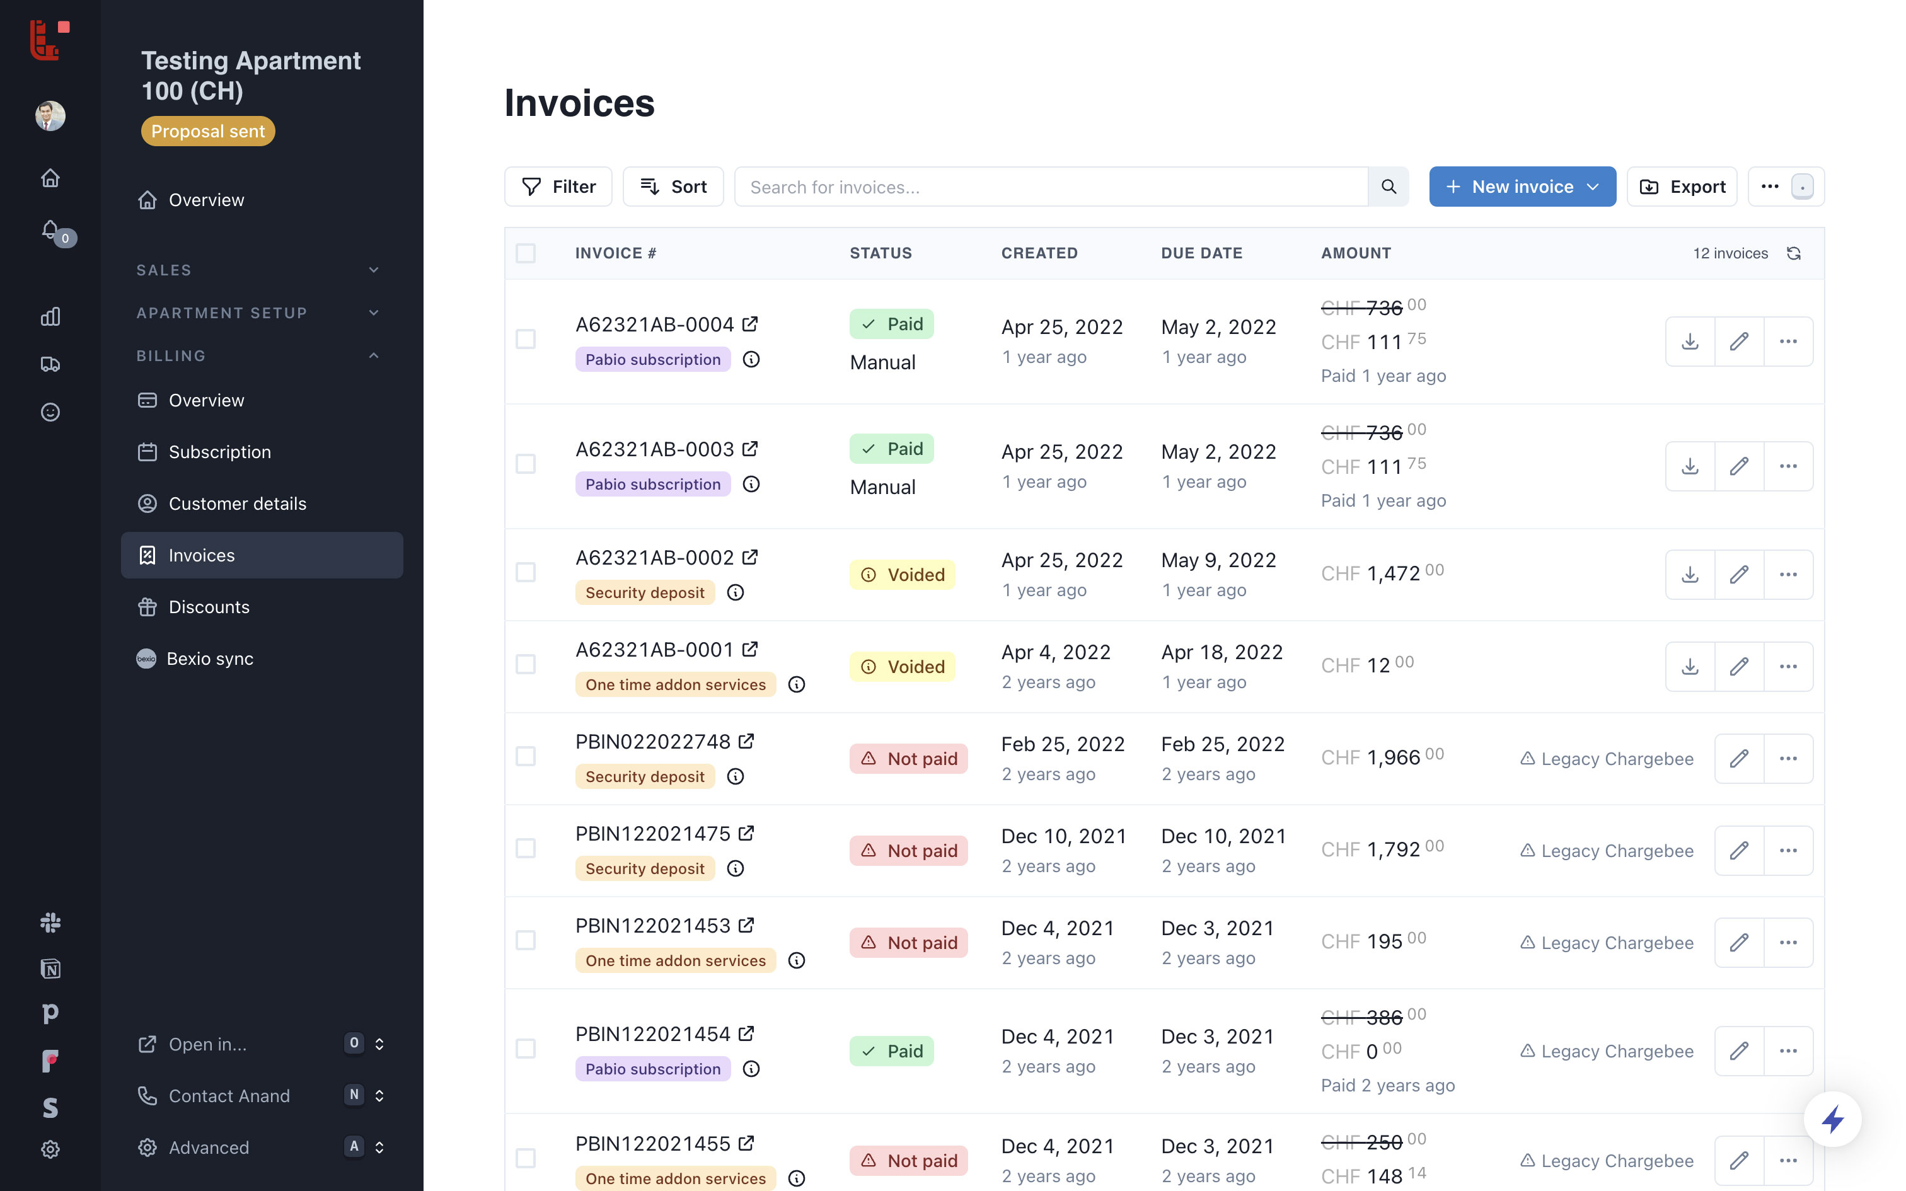The height and width of the screenshot is (1191, 1906).
Task: Edit invoice A62321AB-0002 with pencil icon
Action: [x=1738, y=574]
